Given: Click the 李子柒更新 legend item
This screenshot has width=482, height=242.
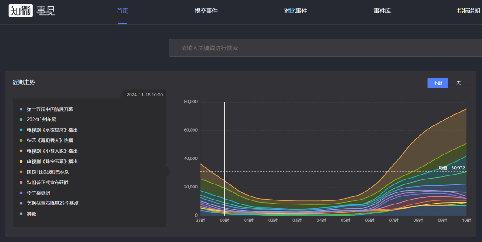Looking at the screenshot, I should click(x=38, y=193).
